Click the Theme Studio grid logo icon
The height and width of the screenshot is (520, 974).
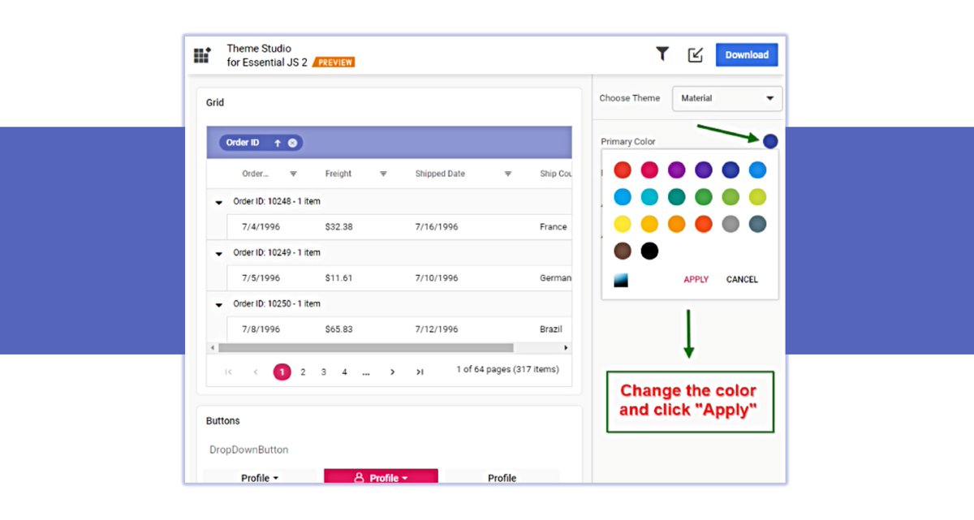tap(202, 55)
